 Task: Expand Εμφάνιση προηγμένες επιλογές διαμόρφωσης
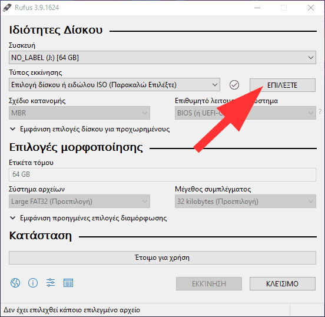point(88,218)
